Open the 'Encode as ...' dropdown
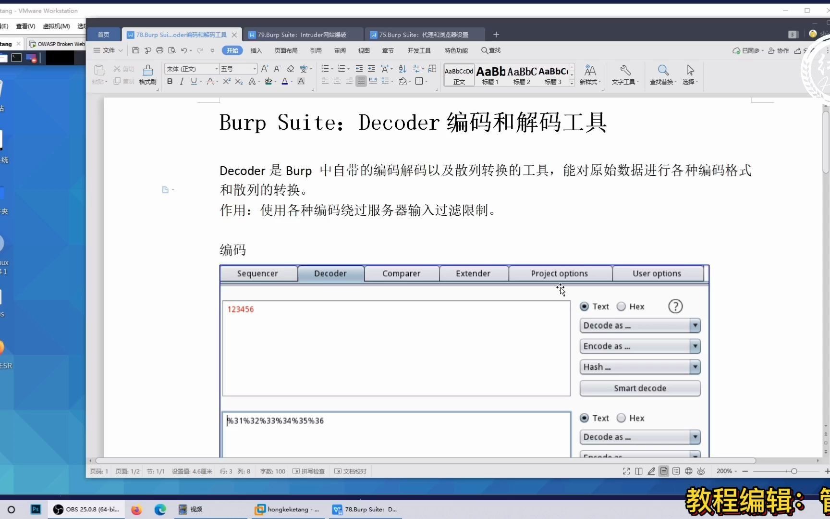The height and width of the screenshot is (519, 830). click(639, 346)
